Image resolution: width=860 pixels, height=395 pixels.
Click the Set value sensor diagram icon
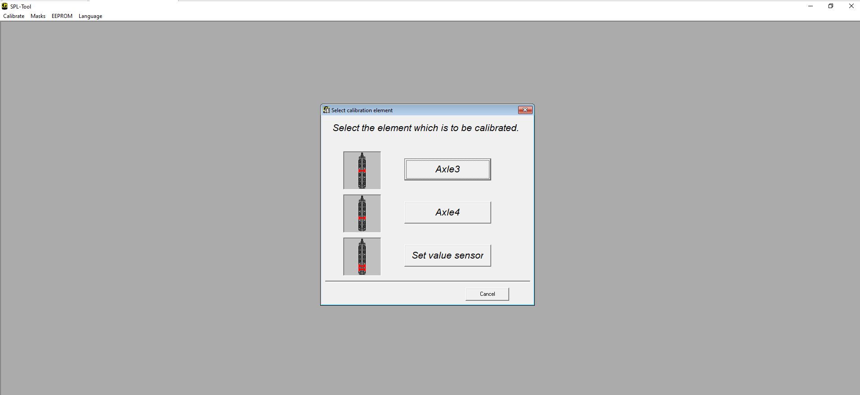362,256
